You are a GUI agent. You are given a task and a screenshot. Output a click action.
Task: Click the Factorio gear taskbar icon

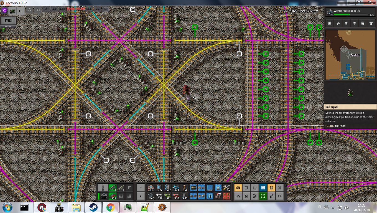162,207
